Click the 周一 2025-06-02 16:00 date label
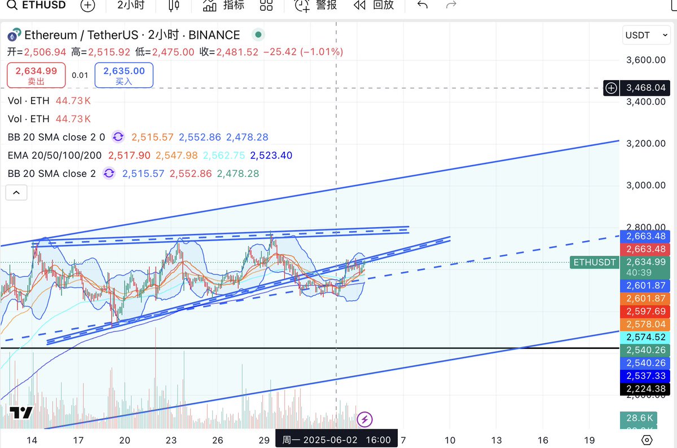The height and width of the screenshot is (448, 677). pyautogui.click(x=337, y=440)
